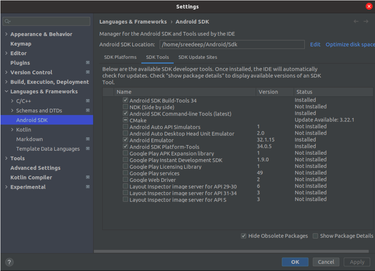This screenshot has width=375, height=271.
Task: Click project-level icon next to Kotlin Compiler
Action: 88,177
